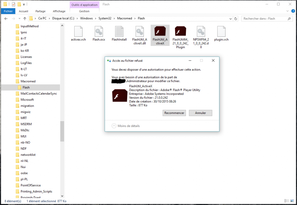The width and height of the screenshot is (297, 205).
Task: Click the properties checkmark icon in quick access toolbar
Action: 14,4
